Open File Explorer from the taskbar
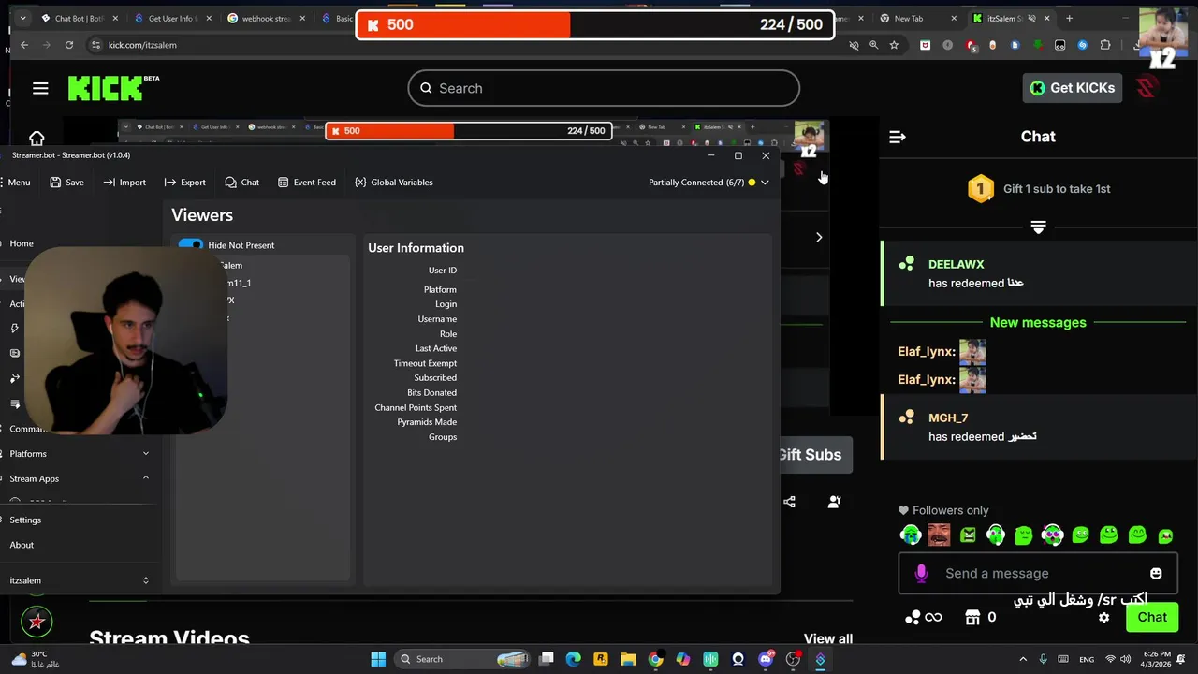 tap(628, 659)
